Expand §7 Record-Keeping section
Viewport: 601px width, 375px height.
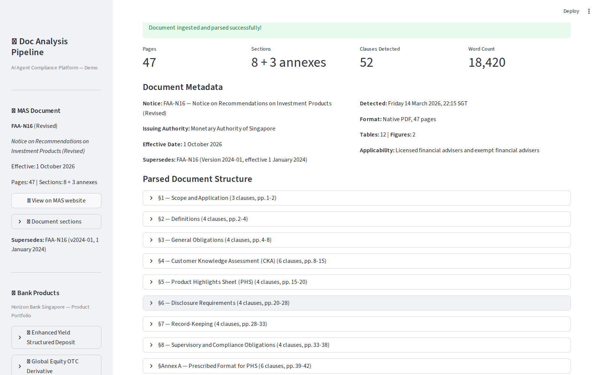[357, 324]
